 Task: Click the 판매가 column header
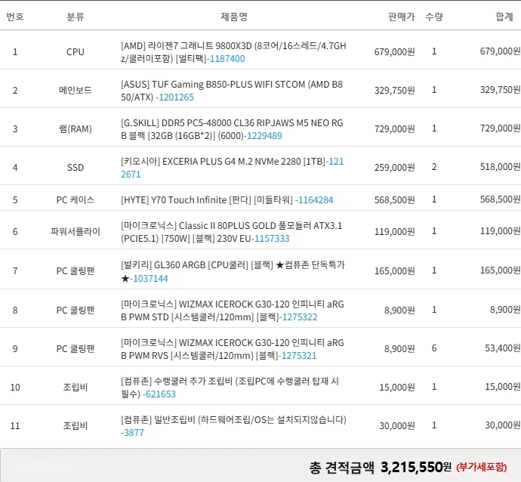(402, 17)
